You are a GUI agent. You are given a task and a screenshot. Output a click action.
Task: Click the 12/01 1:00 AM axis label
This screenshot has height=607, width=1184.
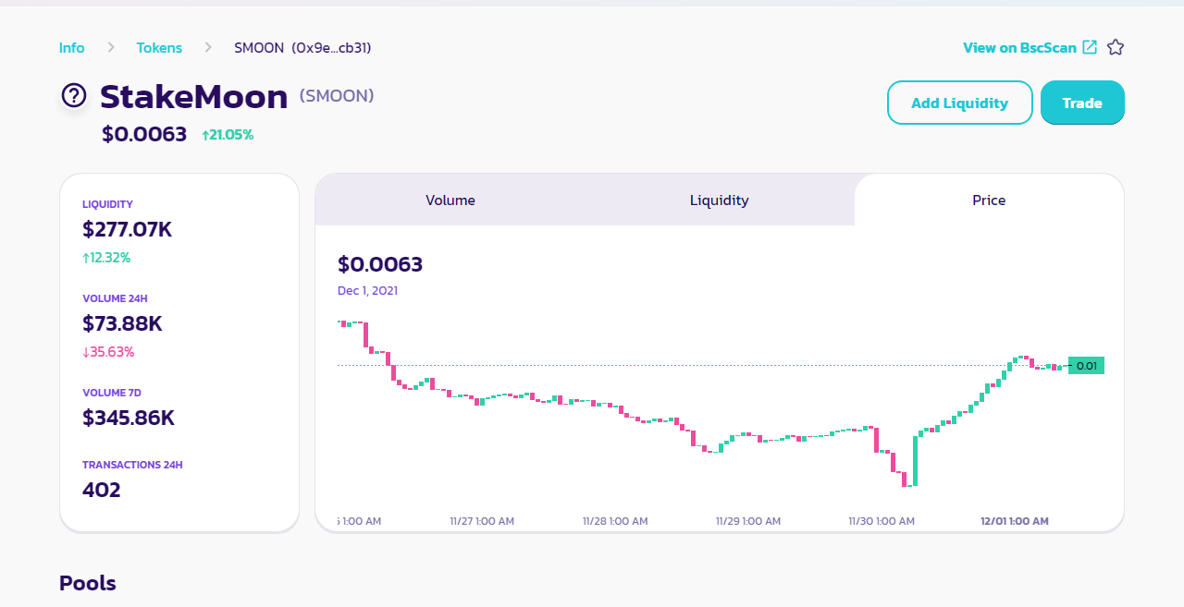click(1015, 521)
